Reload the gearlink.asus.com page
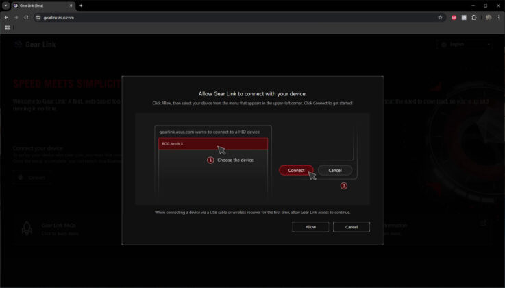 [x=26, y=17]
